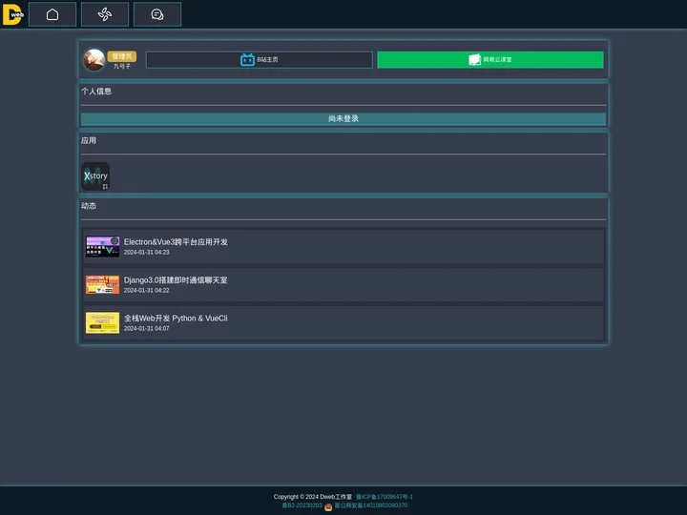Open the Electron&Vue3跨平台应用开发 post
Screen dimensions: 687x515
(343, 247)
